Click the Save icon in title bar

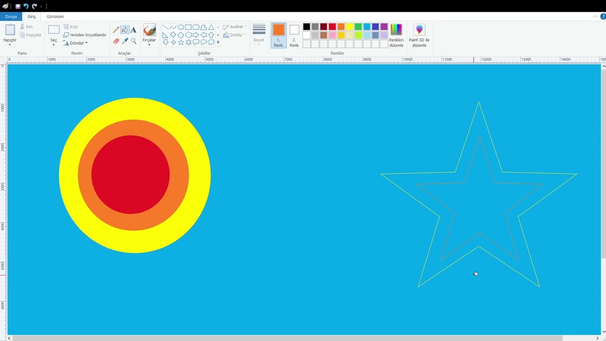tap(18, 6)
